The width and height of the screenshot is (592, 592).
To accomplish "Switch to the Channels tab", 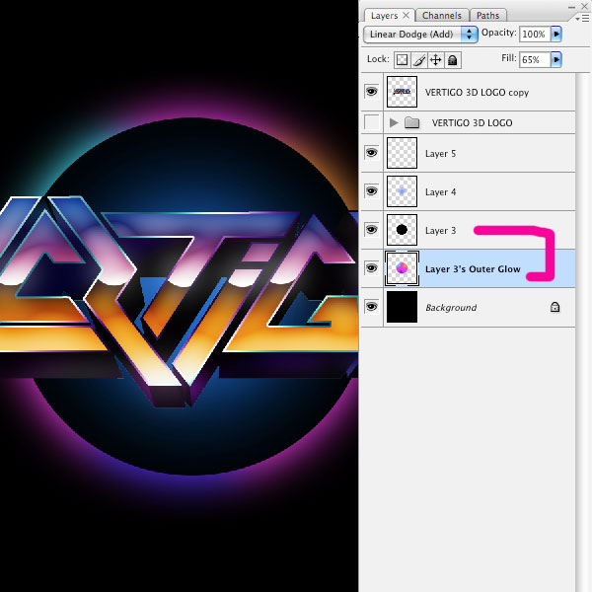I will coord(442,16).
